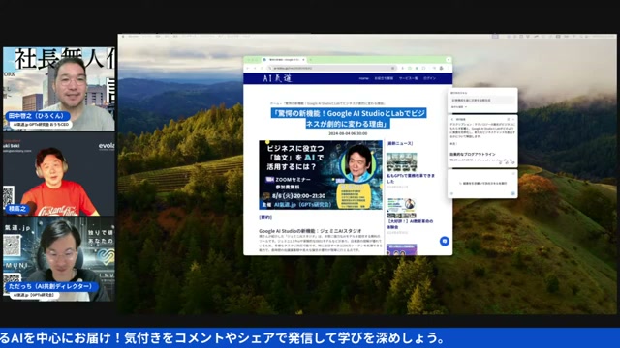Open the second nav item after Home
The width and height of the screenshot is (620, 348).
coord(384,78)
